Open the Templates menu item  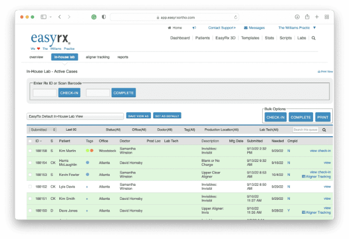(250, 38)
